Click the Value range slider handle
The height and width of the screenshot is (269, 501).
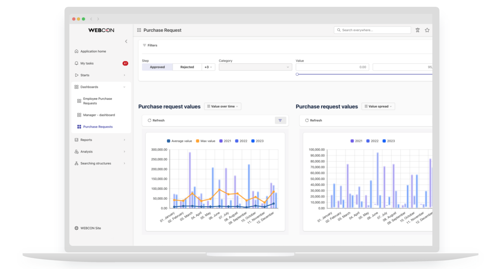point(297,74)
